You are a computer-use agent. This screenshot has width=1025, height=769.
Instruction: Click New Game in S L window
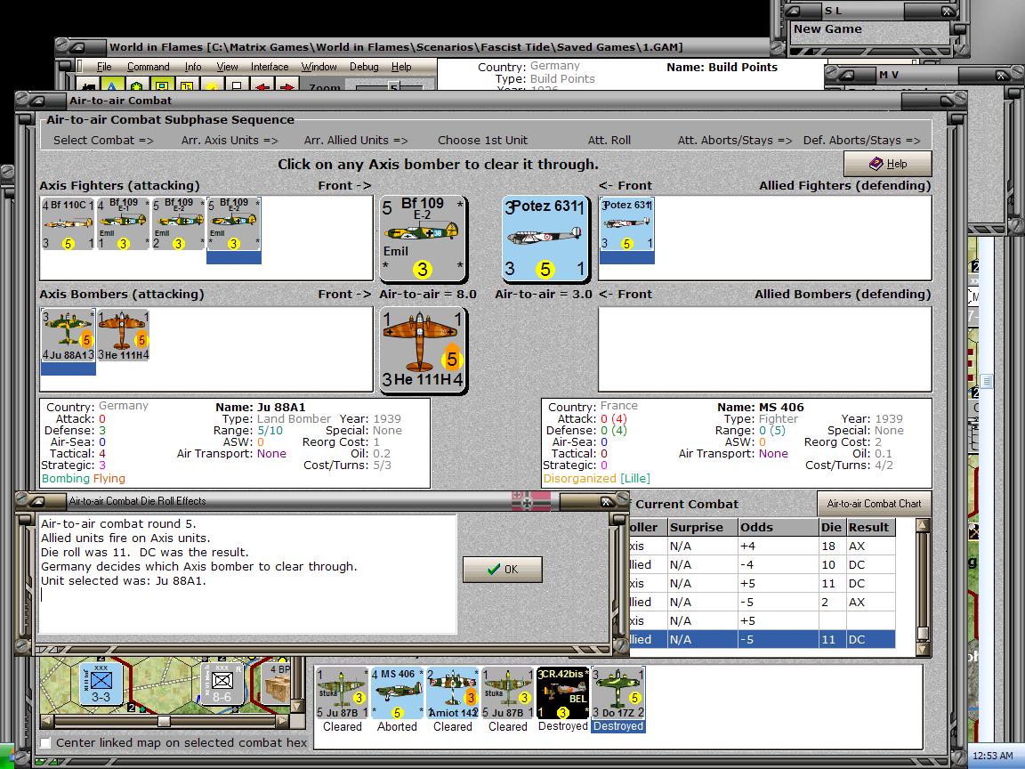coord(827,28)
